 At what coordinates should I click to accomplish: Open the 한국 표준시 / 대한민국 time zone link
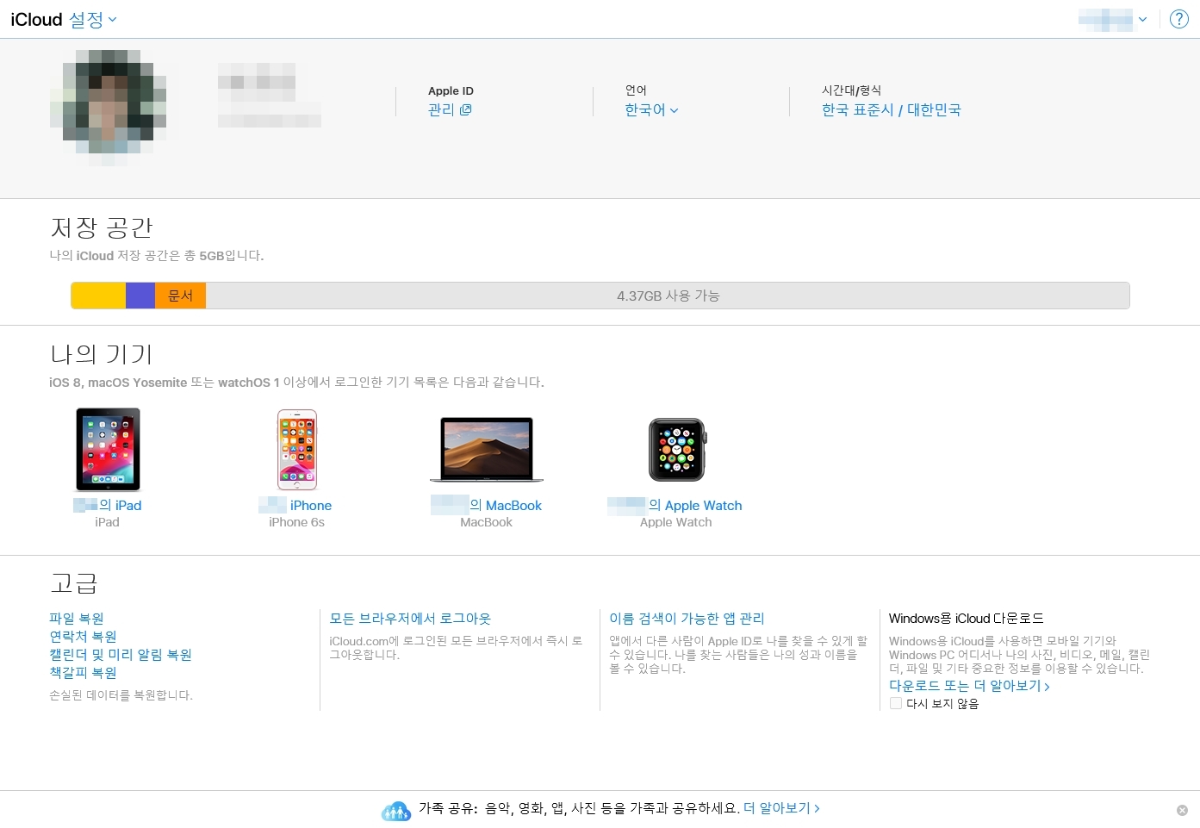[x=892, y=110]
